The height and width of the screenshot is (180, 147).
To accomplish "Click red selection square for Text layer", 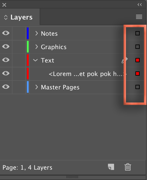I will click(138, 60).
